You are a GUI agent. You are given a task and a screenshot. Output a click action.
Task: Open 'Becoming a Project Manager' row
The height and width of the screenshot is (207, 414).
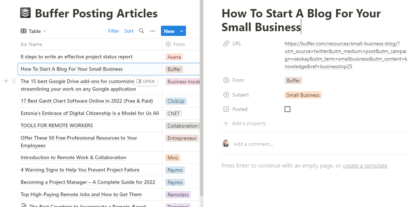point(88,182)
